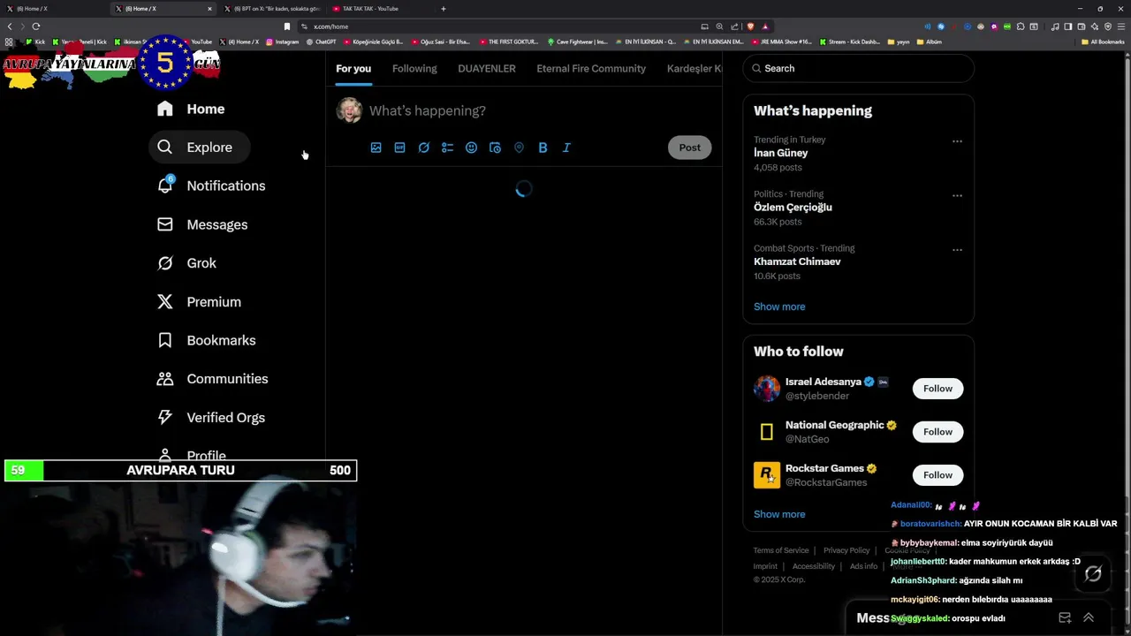The width and height of the screenshot is (1131, 636).
Task: Open National Geographic avatar
Action: pos(767,432)
